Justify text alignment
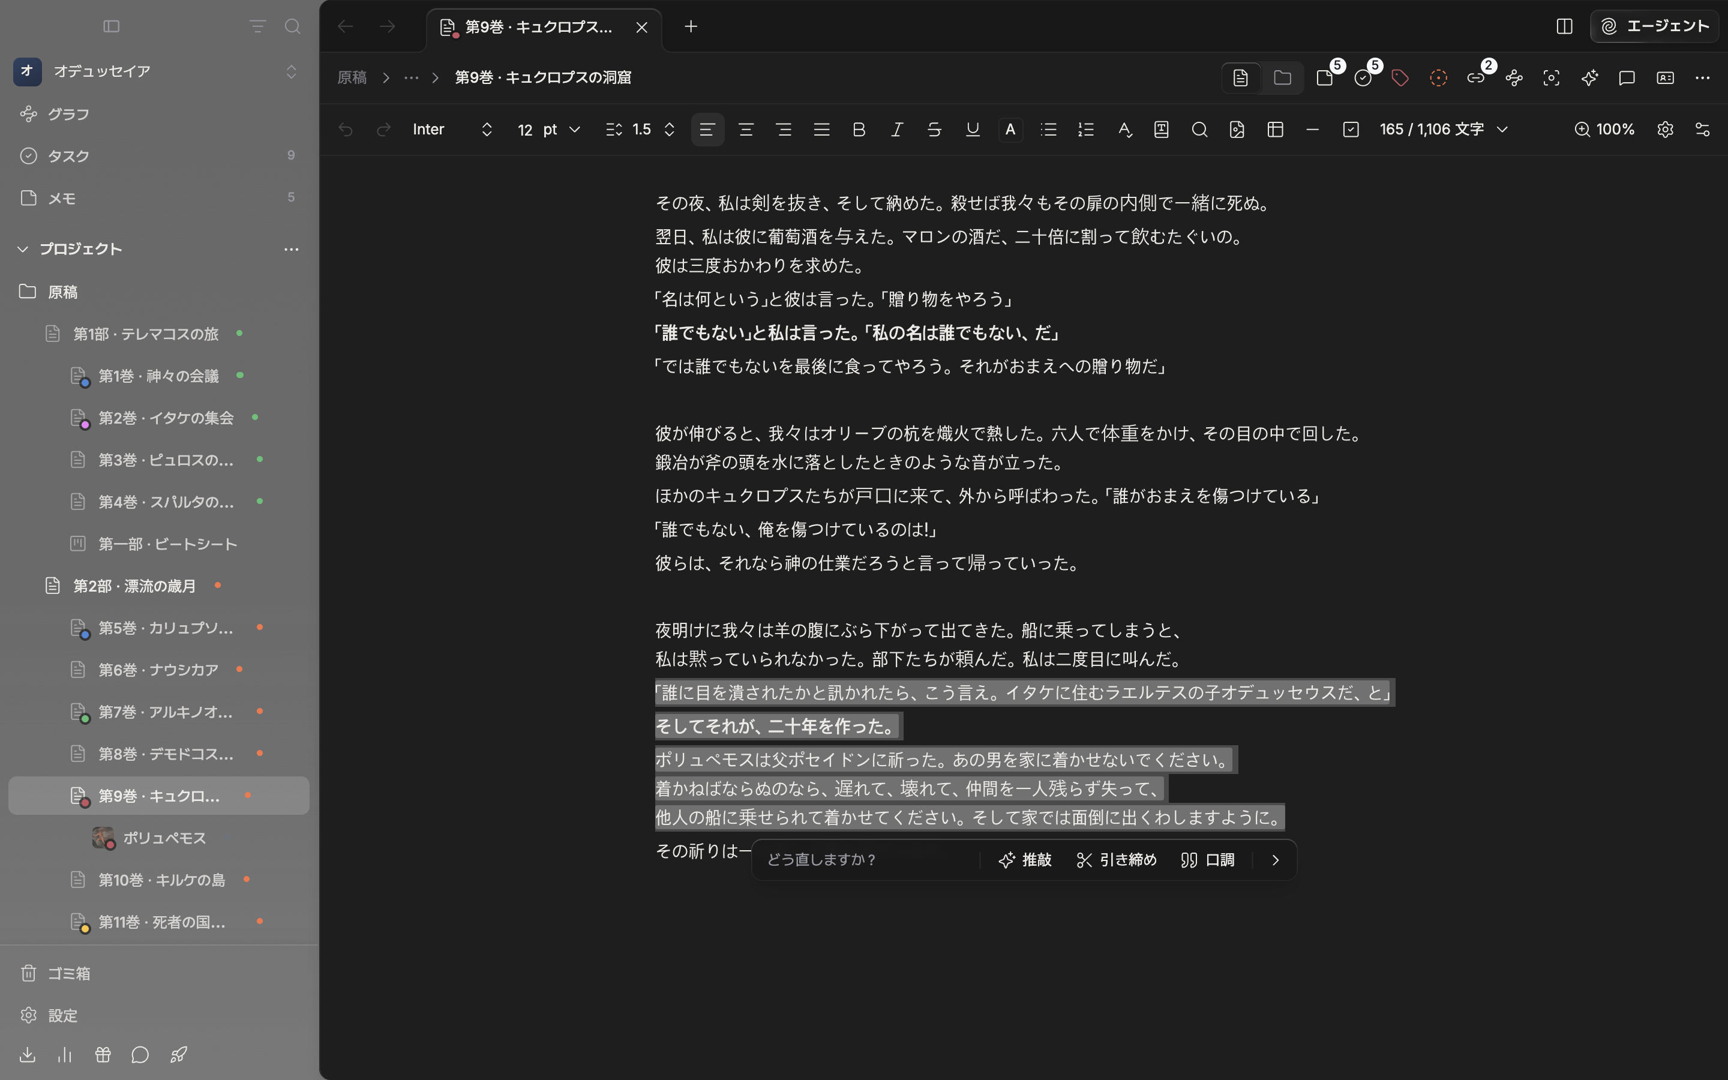Screen dimensions: 1728x1080 822,129
